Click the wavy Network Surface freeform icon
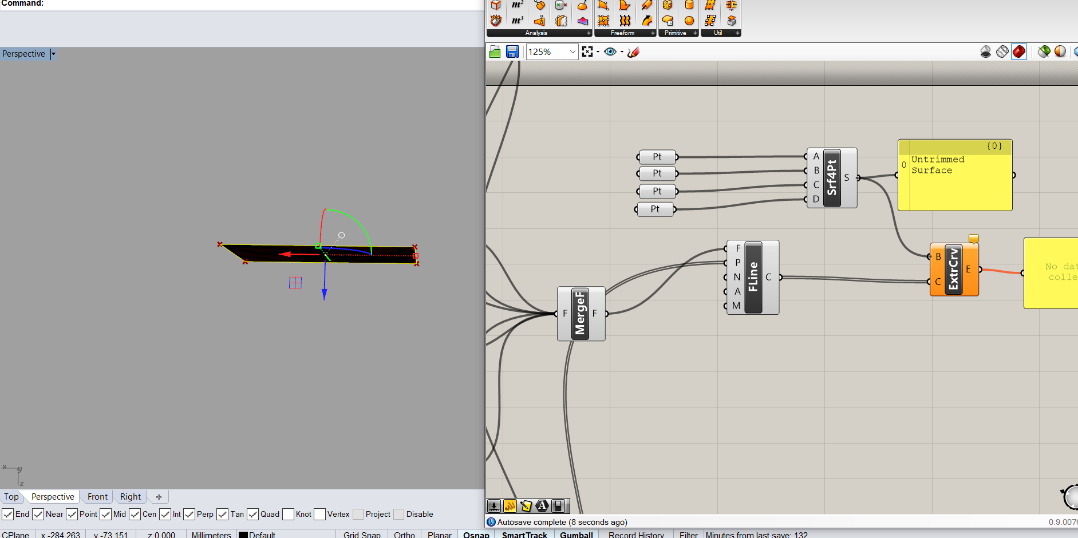This screenshot has width=1078, height=538. [625, 21]
